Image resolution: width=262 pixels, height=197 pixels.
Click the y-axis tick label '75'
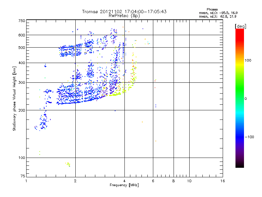[23, 176]
